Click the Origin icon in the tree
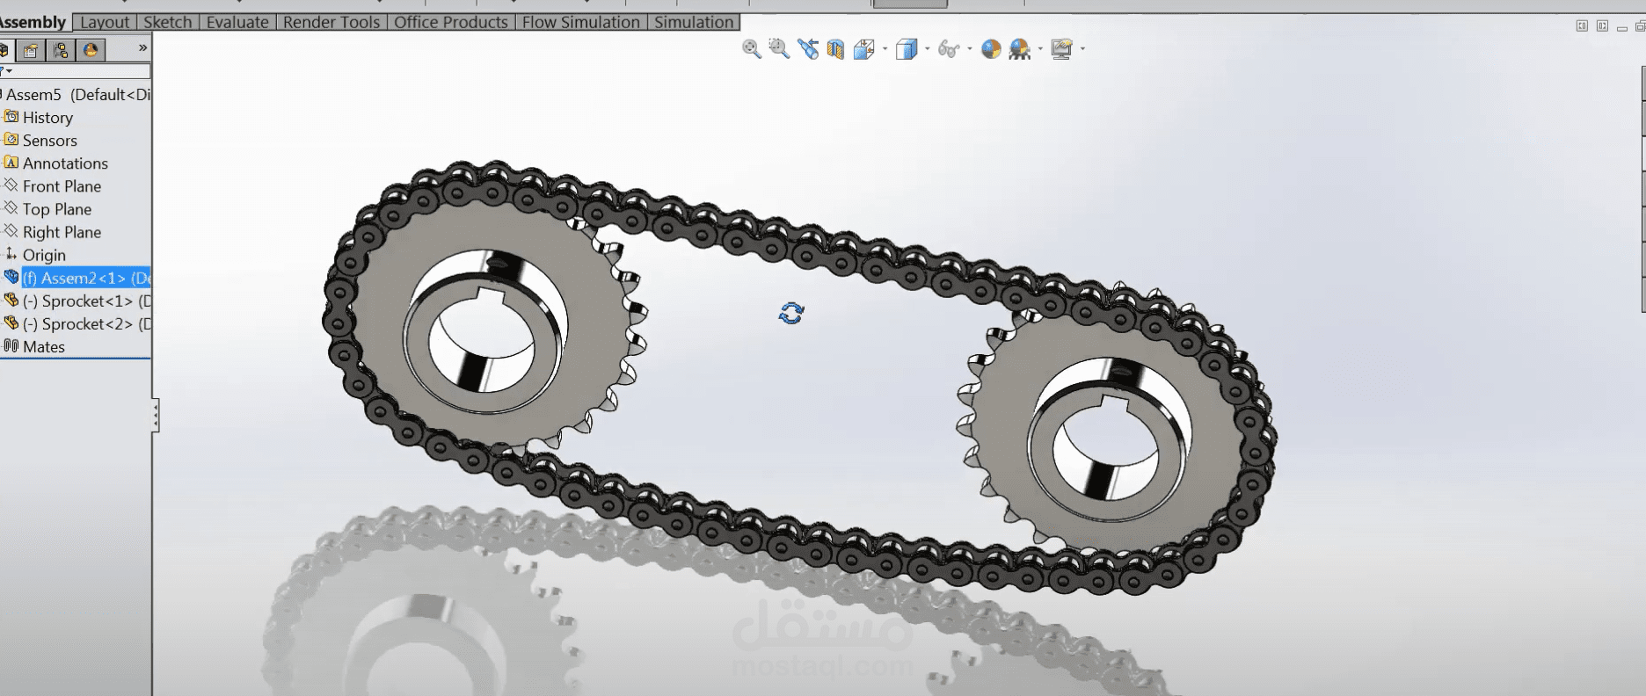1646x696 pixels. (x=11, y=254)
